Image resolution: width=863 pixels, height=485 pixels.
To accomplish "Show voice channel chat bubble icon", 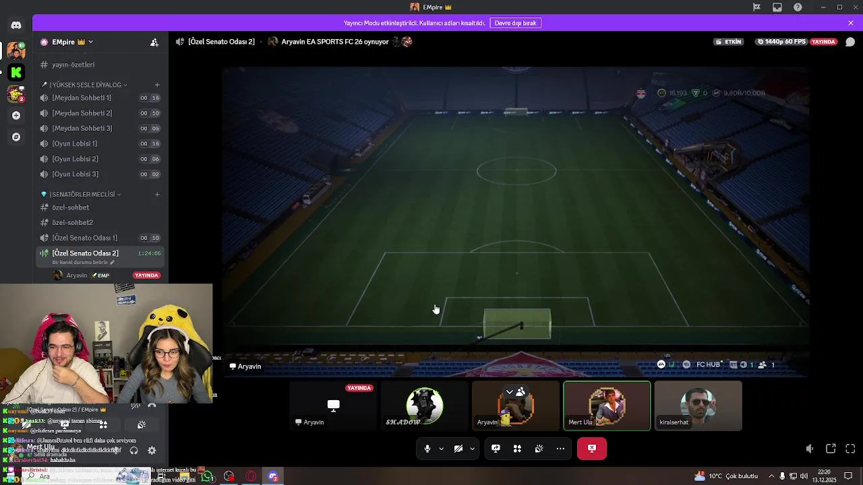I will pyautogui.click(x=850, y=42).
